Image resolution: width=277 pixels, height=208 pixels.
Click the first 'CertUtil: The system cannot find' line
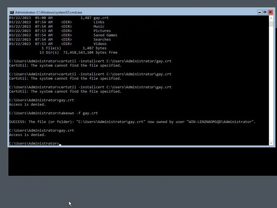coord(65,66)
